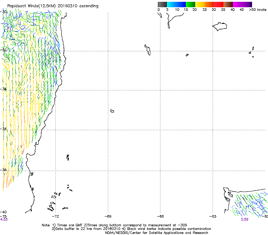The height and width of the screenshot is (235, 268).
Task: Click the gray 0-5 knots color segment
Action: click(162, 4)
